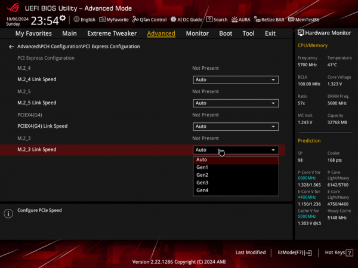This screenshot has width=358, height=268.
Task: Open the settings gear next to the clock
Action: point(63,18)
